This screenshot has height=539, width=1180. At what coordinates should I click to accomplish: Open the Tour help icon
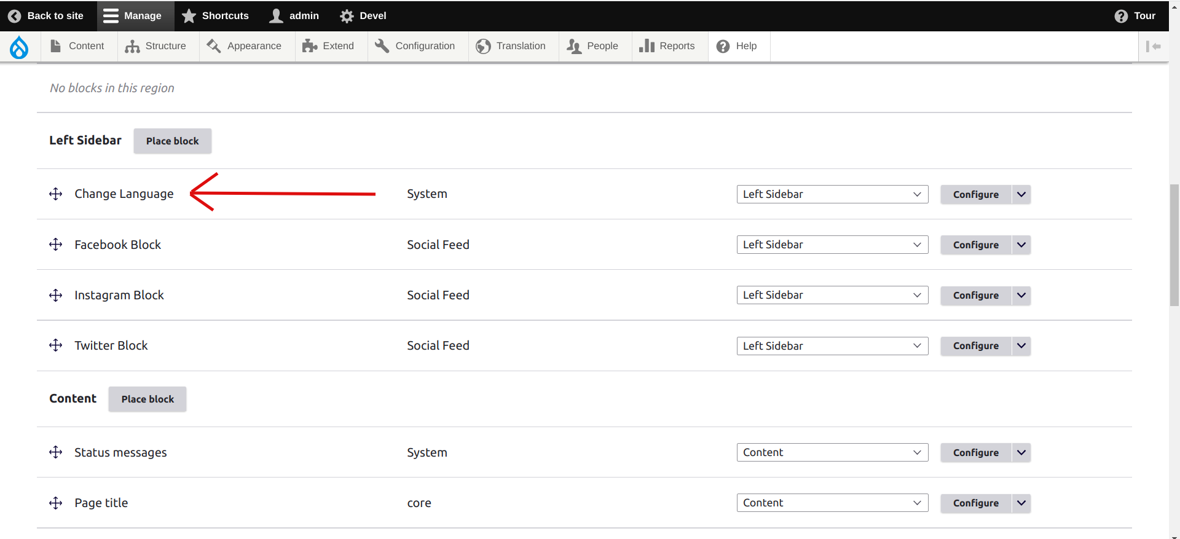pyautogui.click(x=1135, y=16)
